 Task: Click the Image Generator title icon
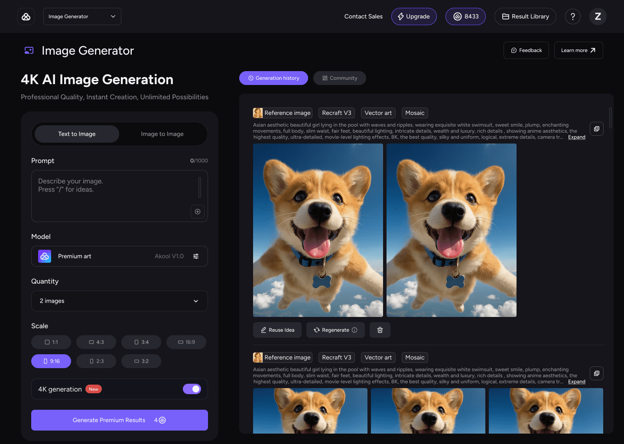coord(29,51)
